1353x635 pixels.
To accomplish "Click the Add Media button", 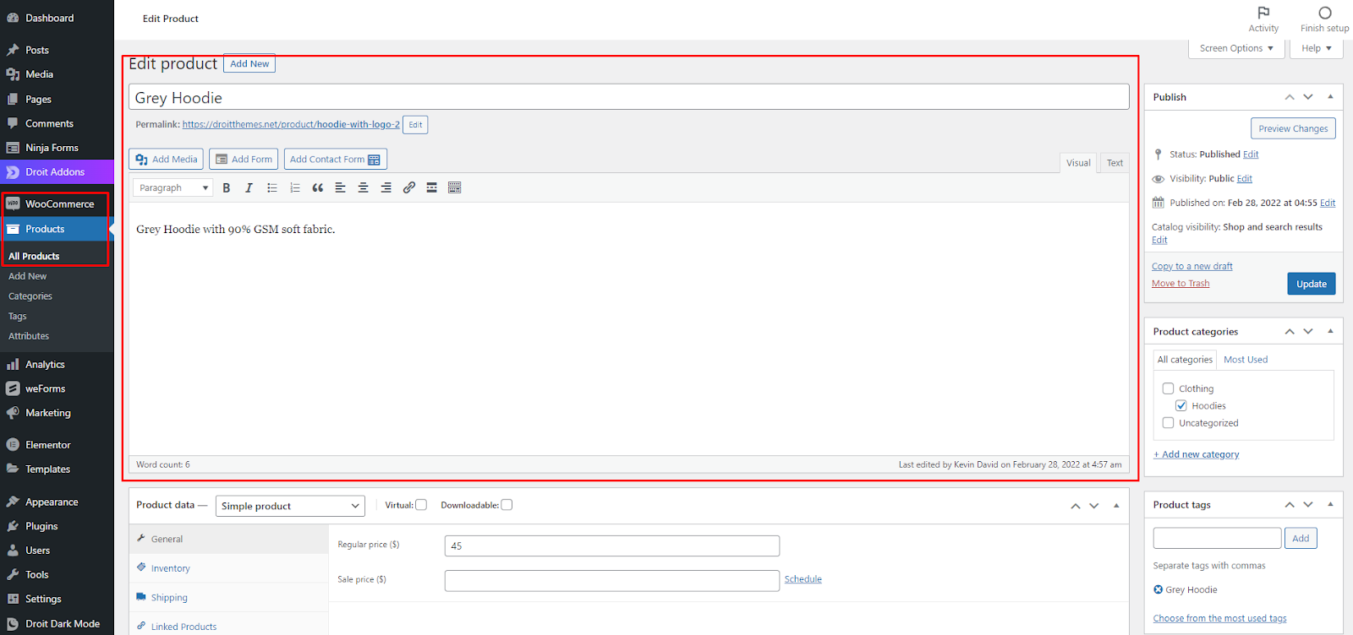I will point(166,159).
